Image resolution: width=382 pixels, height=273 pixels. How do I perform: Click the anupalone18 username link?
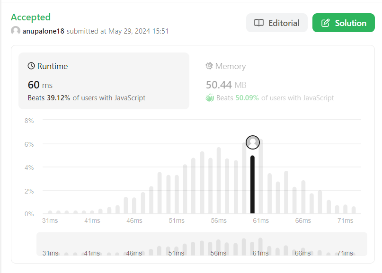point(44,31)
